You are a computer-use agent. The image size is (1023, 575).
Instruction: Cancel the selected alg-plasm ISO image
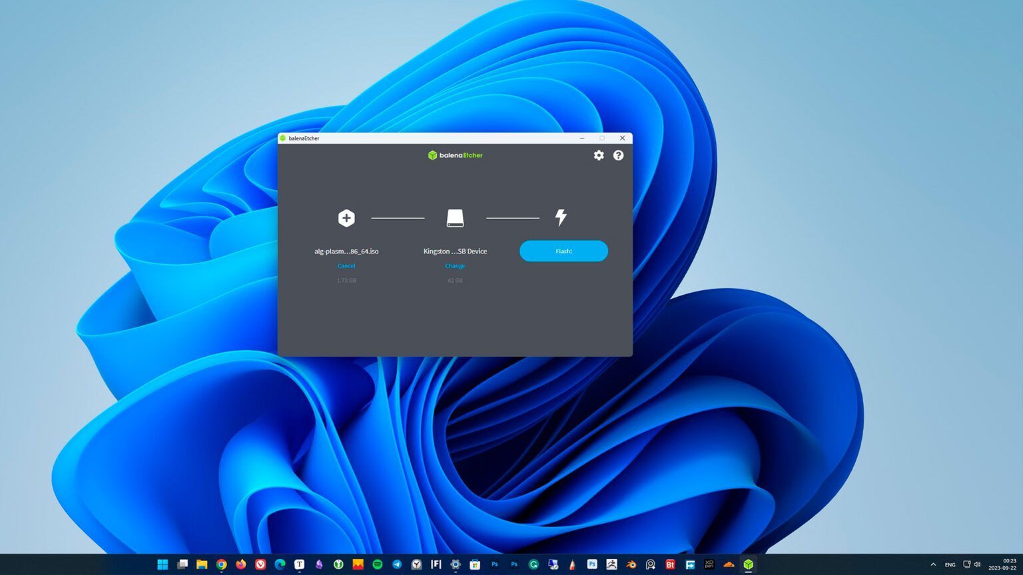click(346, 266)
